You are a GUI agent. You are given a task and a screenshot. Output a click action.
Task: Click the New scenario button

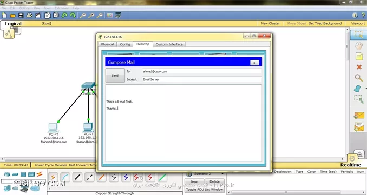194,181
